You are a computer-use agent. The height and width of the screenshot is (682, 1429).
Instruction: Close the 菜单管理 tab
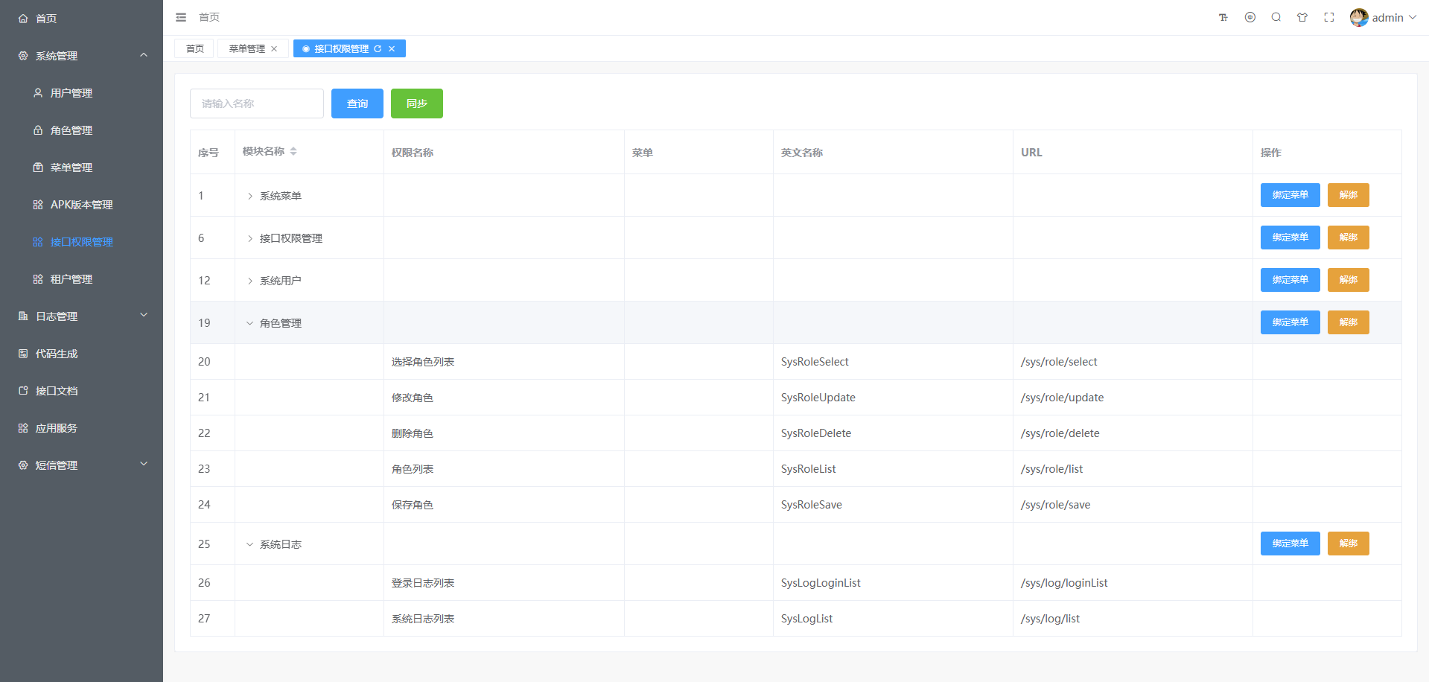tap(274, 49)
